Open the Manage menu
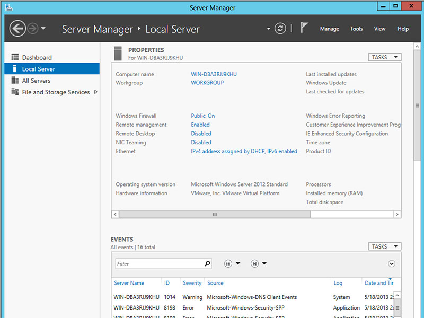Screen dimensions: 424x318 329,29
